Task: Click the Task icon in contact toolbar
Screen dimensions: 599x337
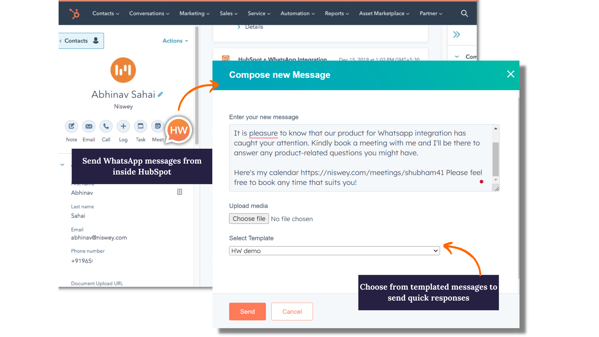Action: 140,126
